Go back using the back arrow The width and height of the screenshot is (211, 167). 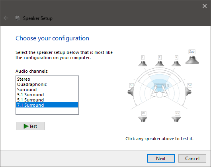pos(6,18)
